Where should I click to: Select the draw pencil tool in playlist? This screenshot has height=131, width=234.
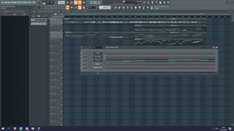[39, 11]
